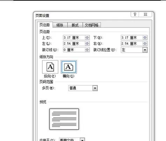166x141 pixels.
Task: Switch to the 页边距 tab
Action: tap(44, 25)
